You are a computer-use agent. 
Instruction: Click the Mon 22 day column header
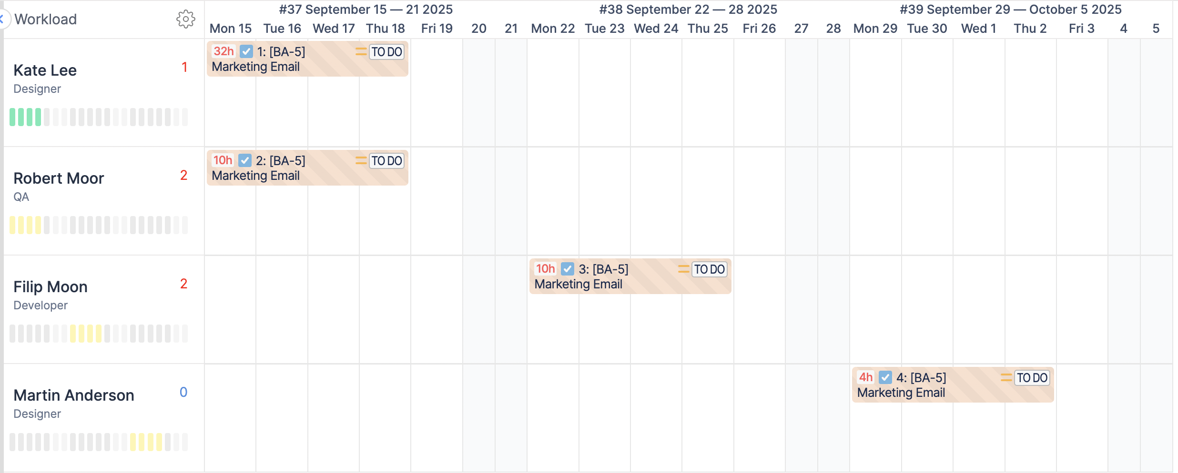coord(553,29)
